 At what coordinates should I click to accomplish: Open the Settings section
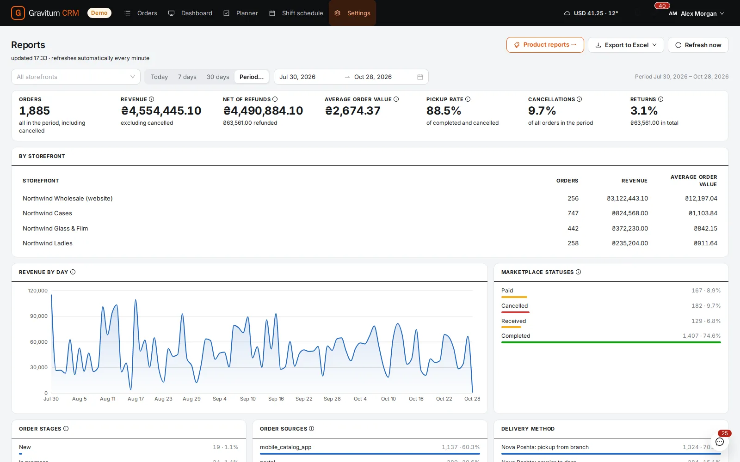352,13
